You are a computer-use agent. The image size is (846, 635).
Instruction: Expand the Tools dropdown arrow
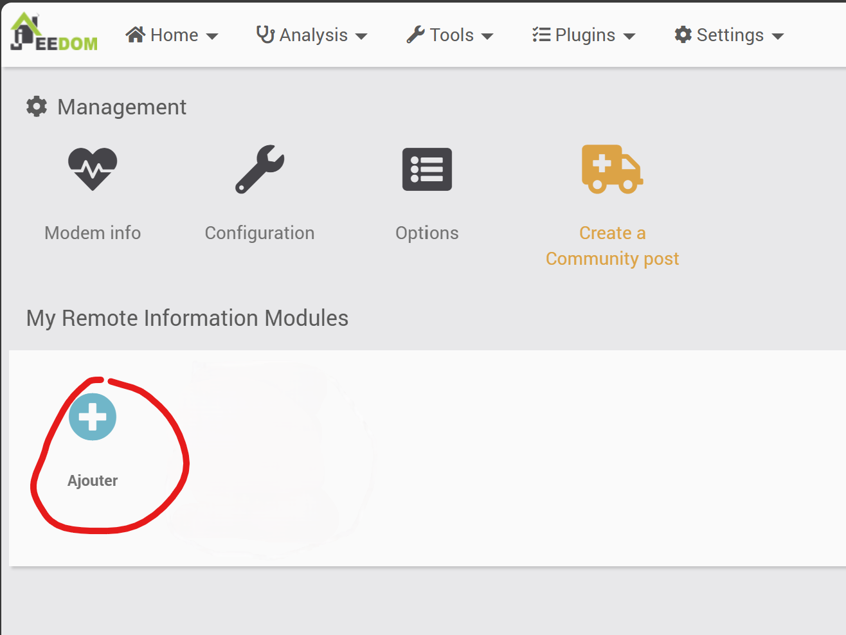pos(487,37)
